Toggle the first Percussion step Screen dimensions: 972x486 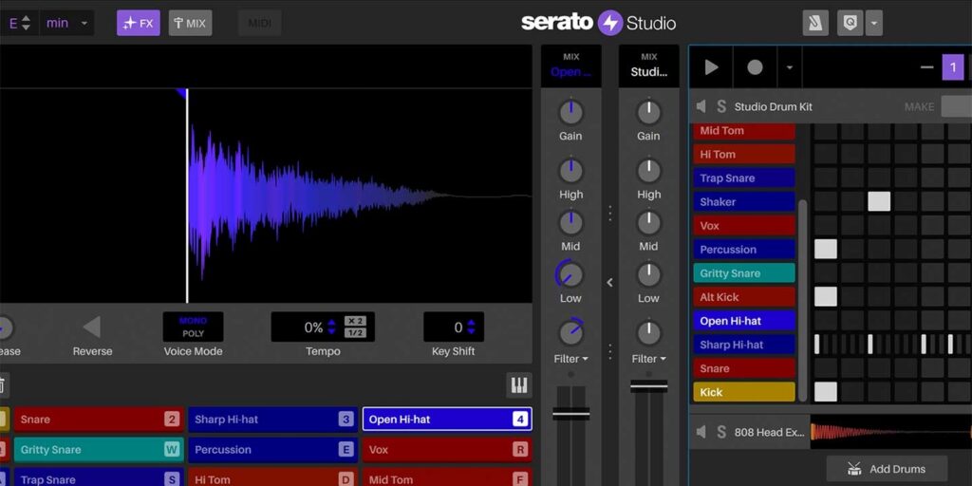point(825,250)
